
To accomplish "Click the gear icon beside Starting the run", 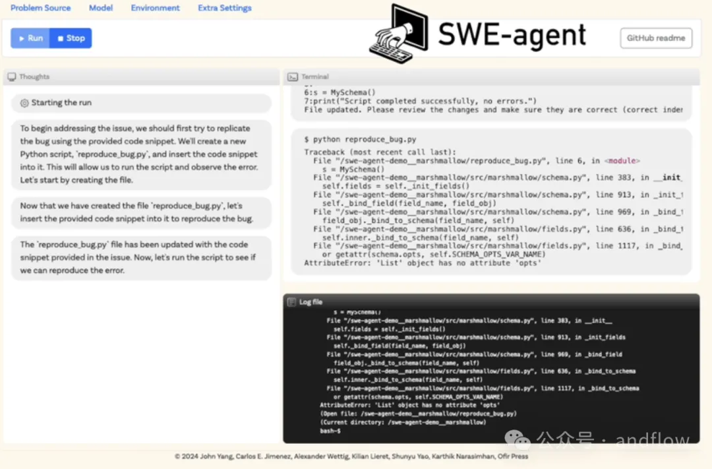I will pyautogui.click(x=24, y=103).
